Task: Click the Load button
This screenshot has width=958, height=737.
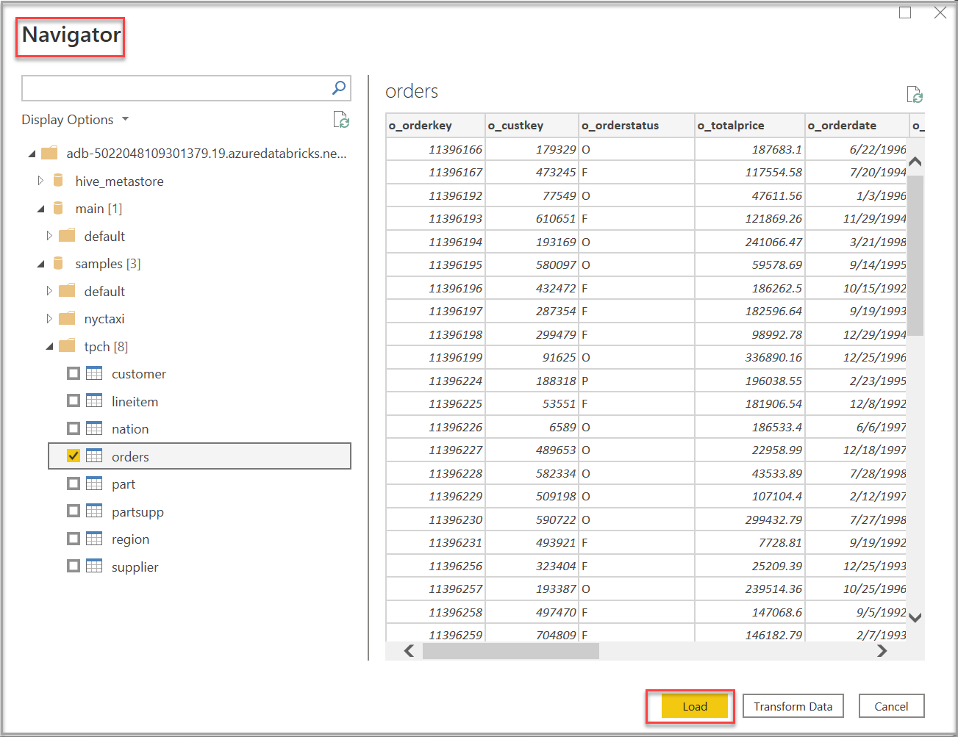Action: click(x=694, y=706)
